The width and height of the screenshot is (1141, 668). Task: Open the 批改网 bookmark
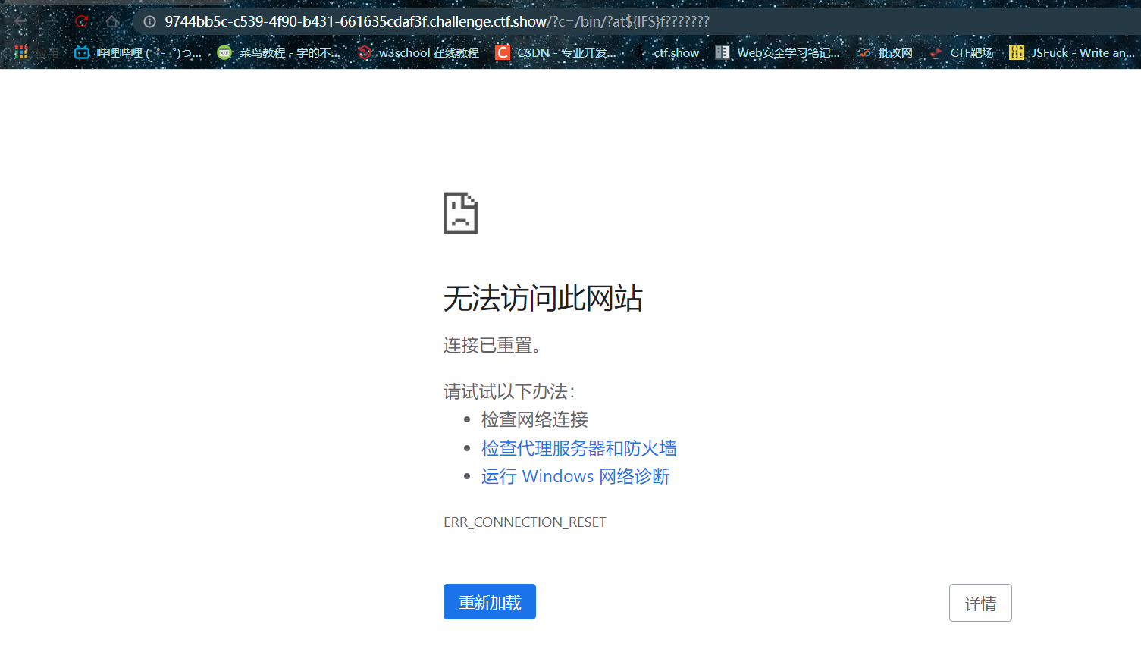(886, 52)
